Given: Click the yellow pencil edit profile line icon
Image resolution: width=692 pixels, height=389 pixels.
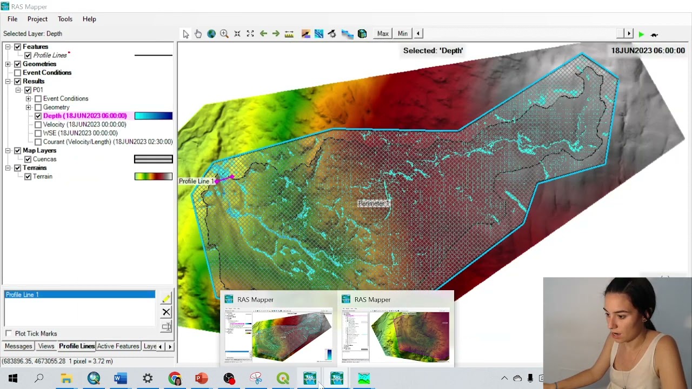Looking at the screenshot, I should click(166, 298).
